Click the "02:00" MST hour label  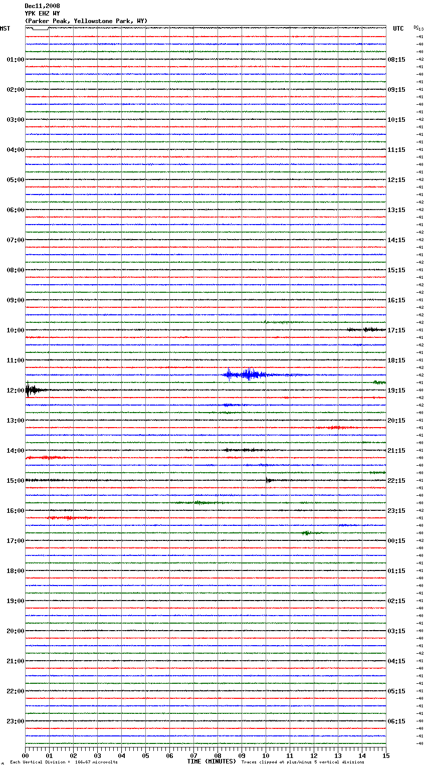click(16, 90)
